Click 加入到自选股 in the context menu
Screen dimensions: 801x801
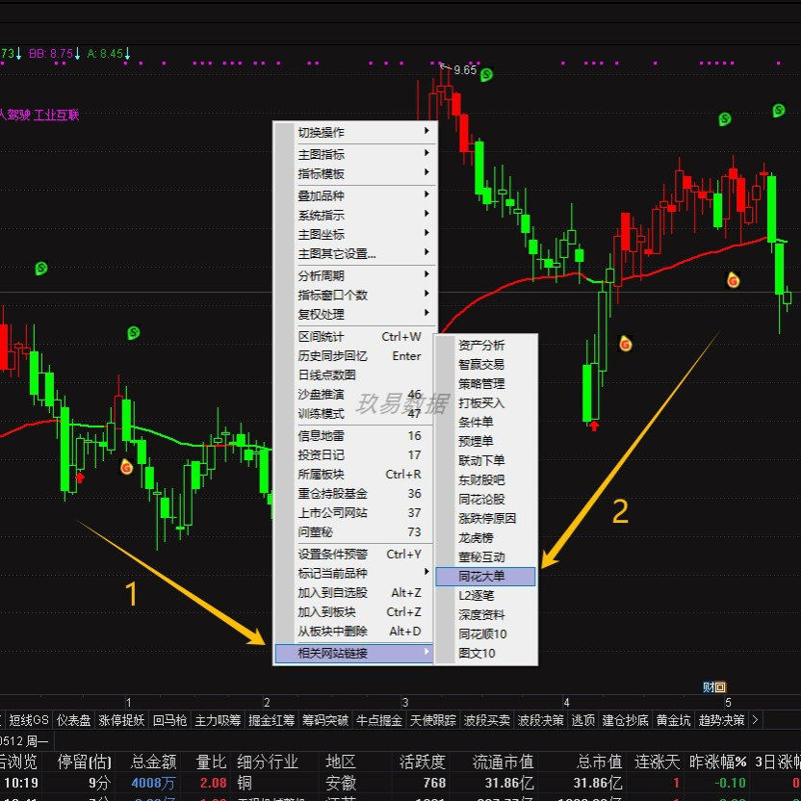(x=354, y=593)
